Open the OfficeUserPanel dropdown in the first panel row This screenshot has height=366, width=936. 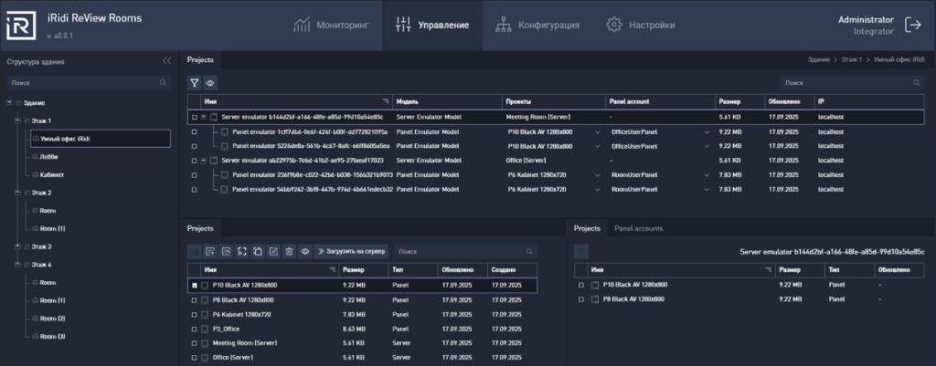pos(659,131)
